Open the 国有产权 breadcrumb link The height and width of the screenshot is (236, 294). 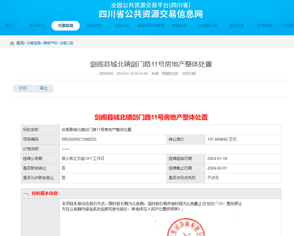click(x=50, y=43)
